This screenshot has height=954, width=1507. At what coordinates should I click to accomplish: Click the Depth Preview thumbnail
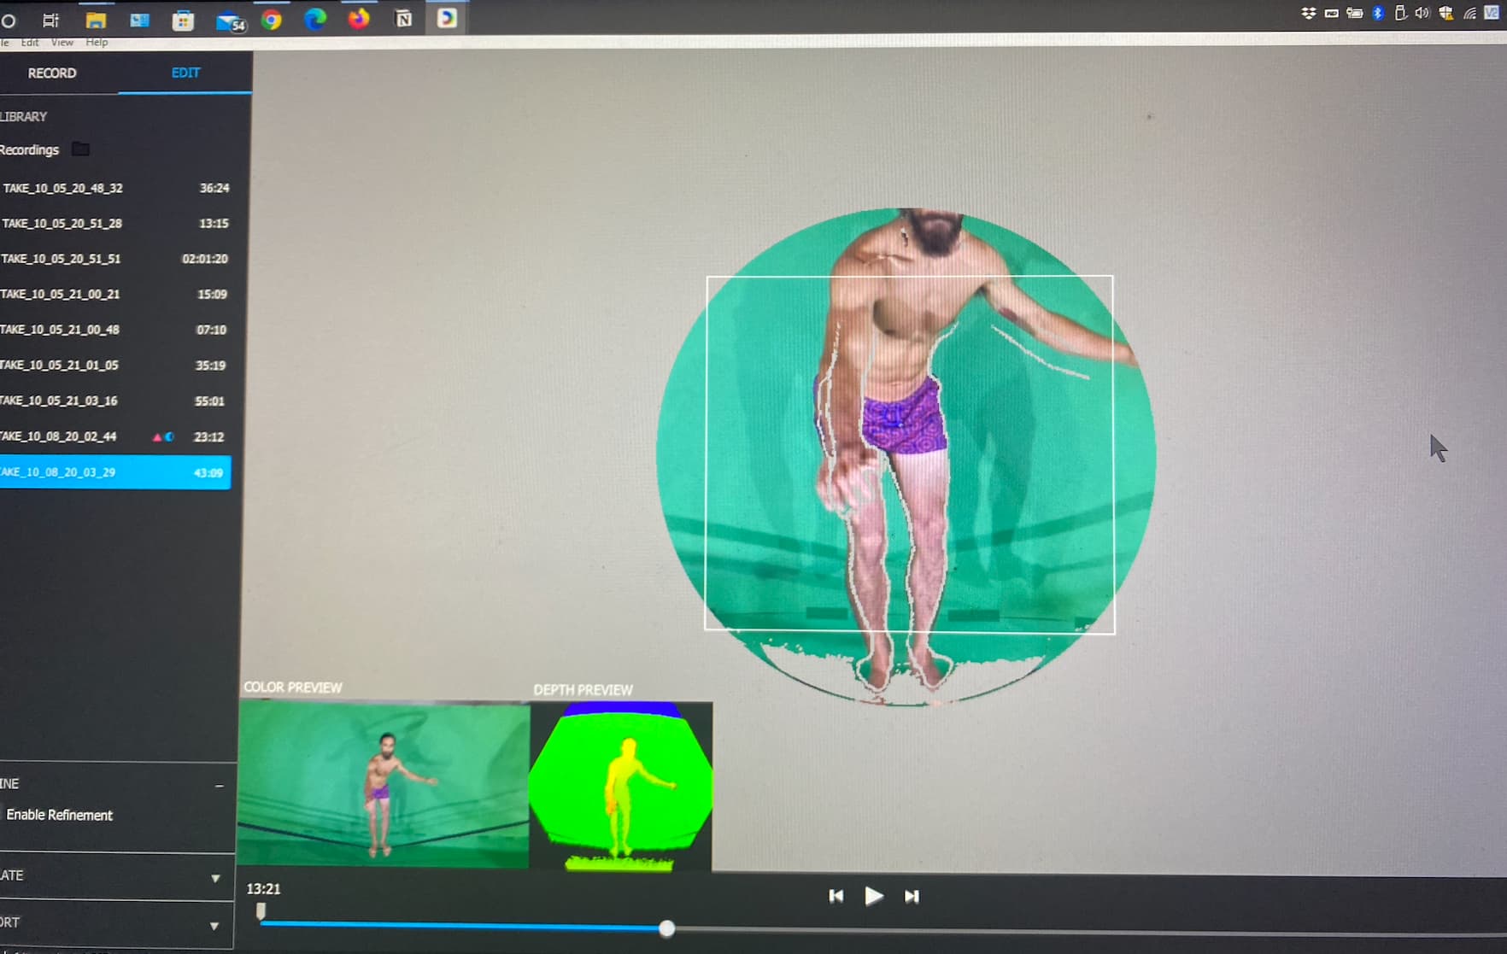[x=620, y=787]
